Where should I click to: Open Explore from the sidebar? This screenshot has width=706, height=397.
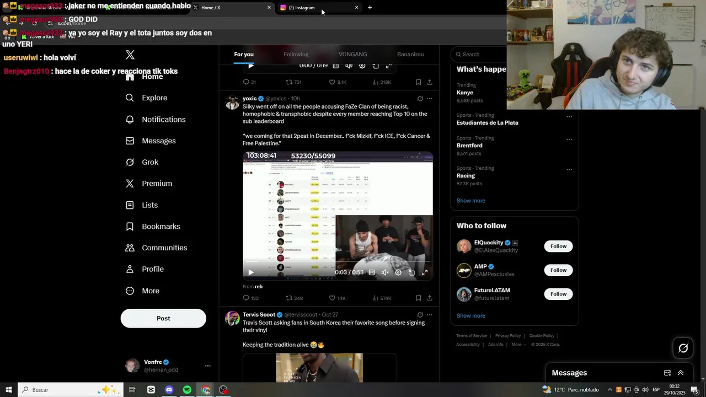147,98
